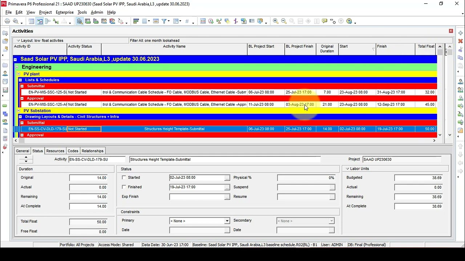Open the Layout options dropdown arrow
The height and width of the screenshot is (261, 465).
point(18,41)
